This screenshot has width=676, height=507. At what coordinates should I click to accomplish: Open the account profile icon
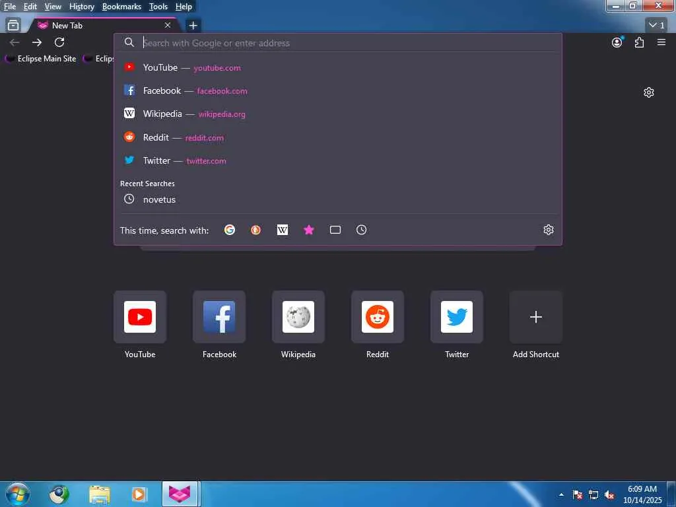point(617,42)
